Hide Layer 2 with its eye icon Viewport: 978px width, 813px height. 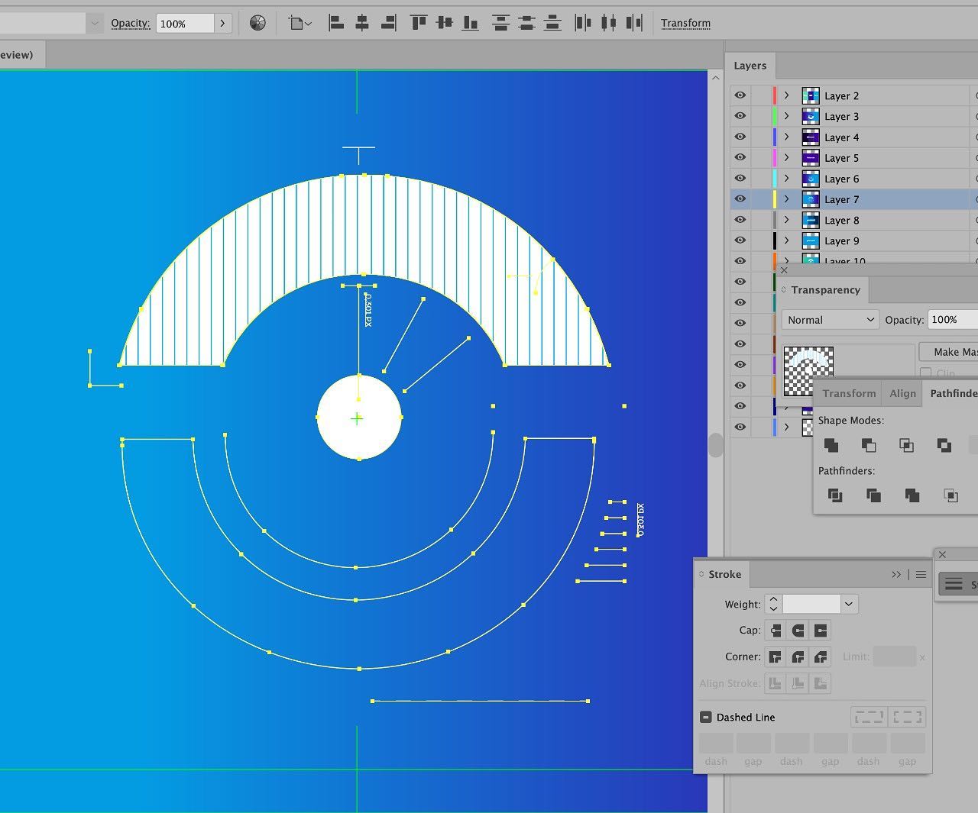pyautogui.click(x=740, y=95)
